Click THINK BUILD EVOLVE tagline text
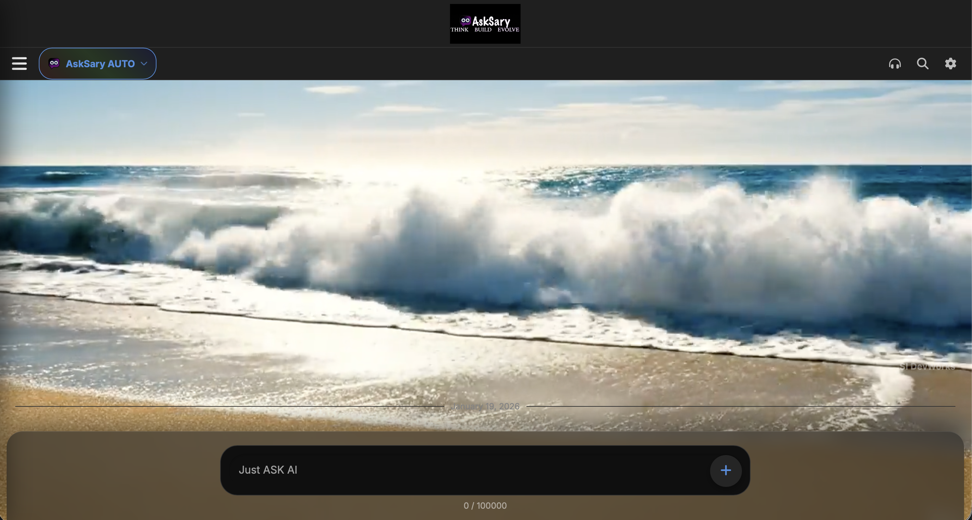 pyautogui.click(x=484, y=30)
